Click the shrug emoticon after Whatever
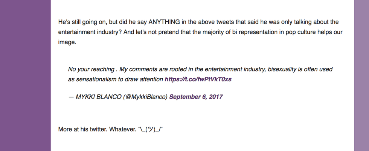Screen dimensions: 369x151 tap(150, 130)
